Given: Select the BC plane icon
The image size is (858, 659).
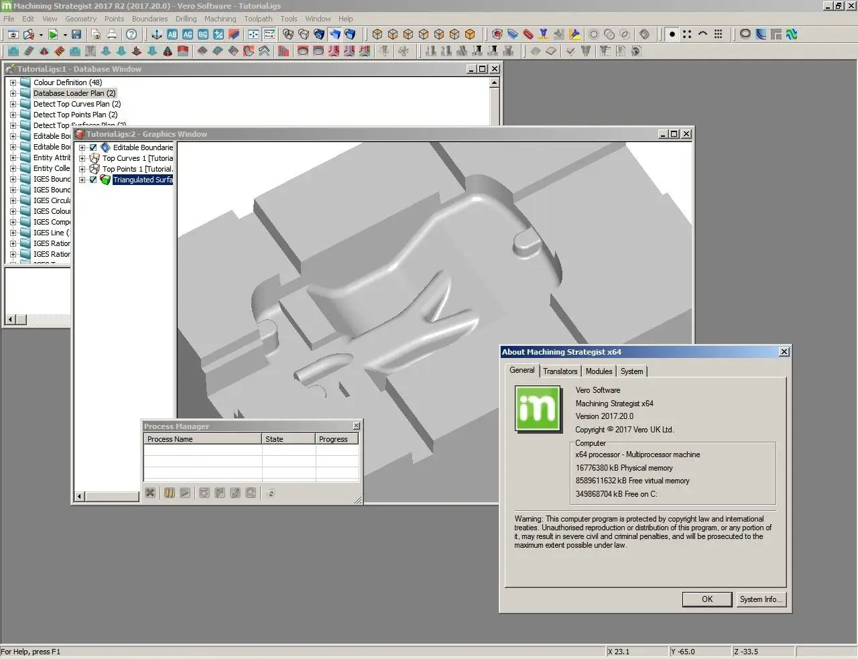Looking at the screenshot, I should 203,34.
